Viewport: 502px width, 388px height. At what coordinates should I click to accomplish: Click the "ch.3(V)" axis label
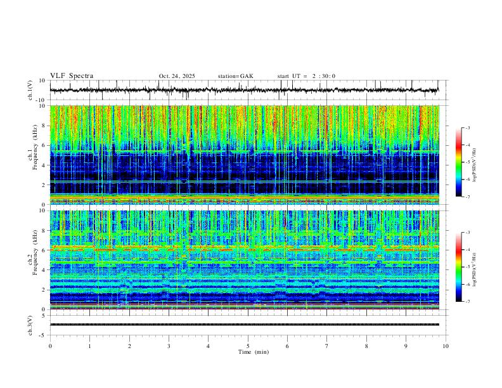coord(30,326)
